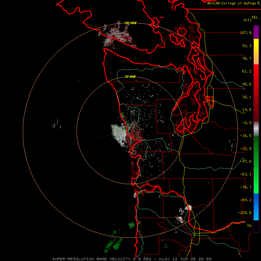The height and width of the screenshot is (261, 261).
Task: Click the -78.7 legend value
Action: 246,187
